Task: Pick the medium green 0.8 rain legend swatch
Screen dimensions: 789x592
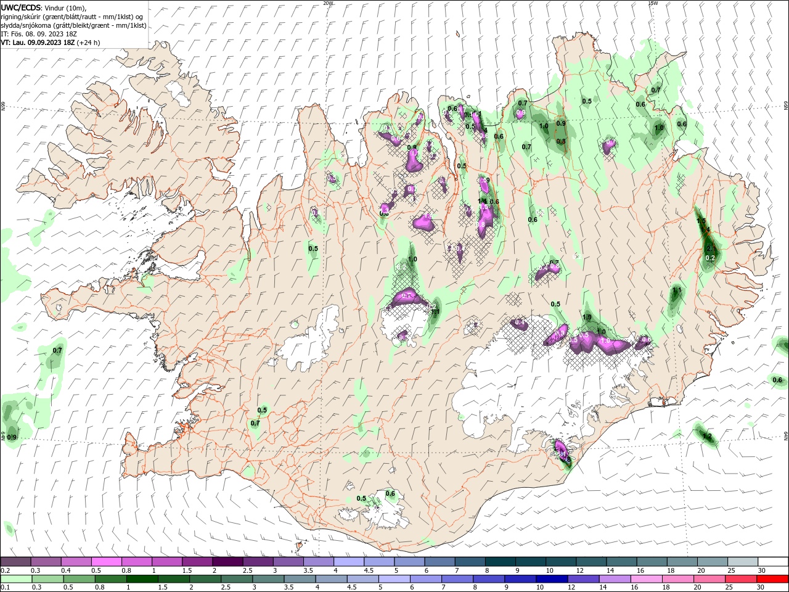Action: (110, 579)
